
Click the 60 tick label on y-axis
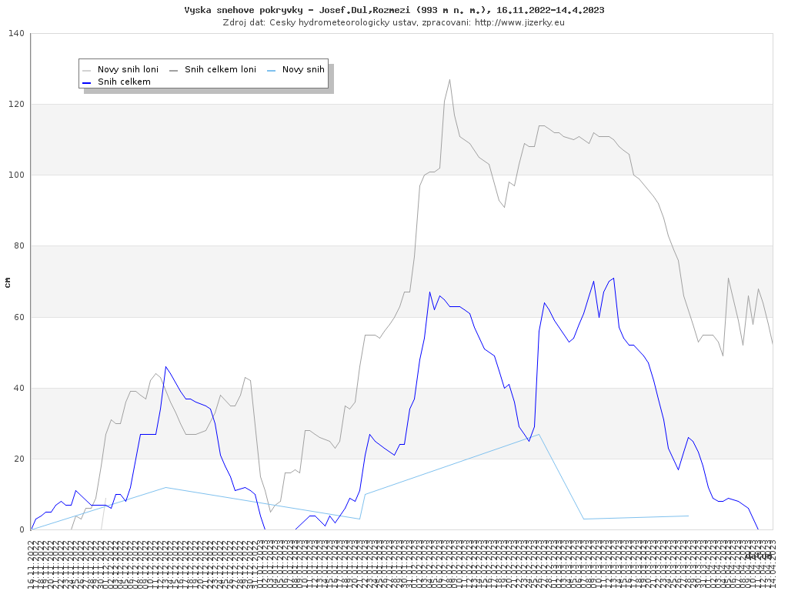click(x=18, y=317)
